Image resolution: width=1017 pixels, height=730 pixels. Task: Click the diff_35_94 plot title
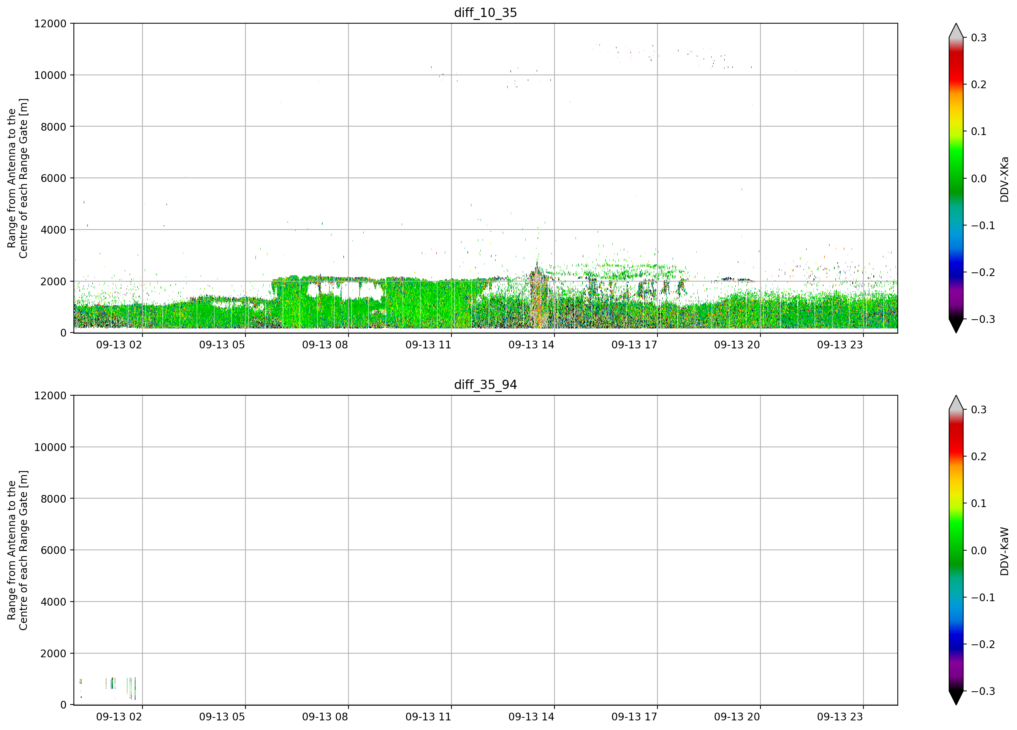486,385
